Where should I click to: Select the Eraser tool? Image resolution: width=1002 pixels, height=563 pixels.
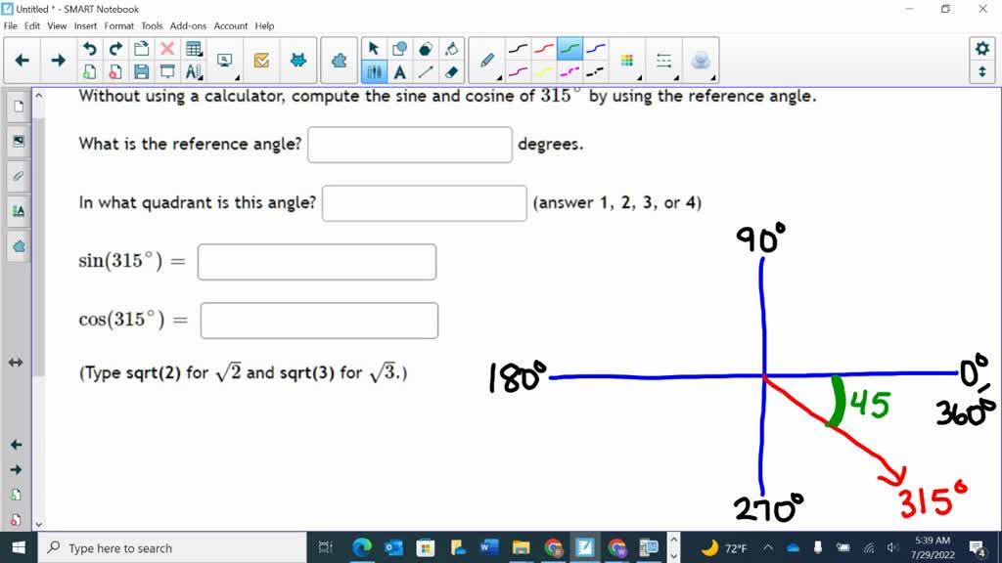[x=450, y=73]
